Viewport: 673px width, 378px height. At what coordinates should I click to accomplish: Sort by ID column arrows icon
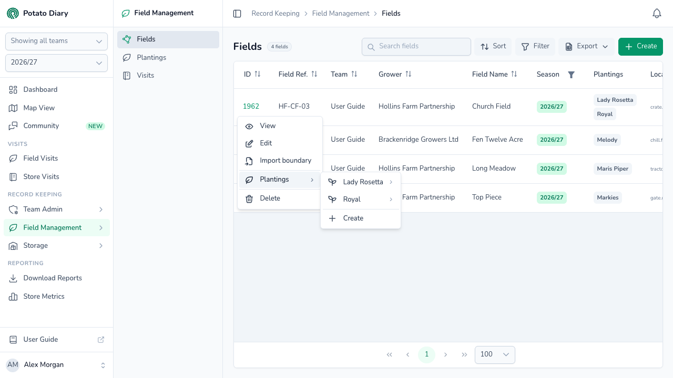point(257,74)
